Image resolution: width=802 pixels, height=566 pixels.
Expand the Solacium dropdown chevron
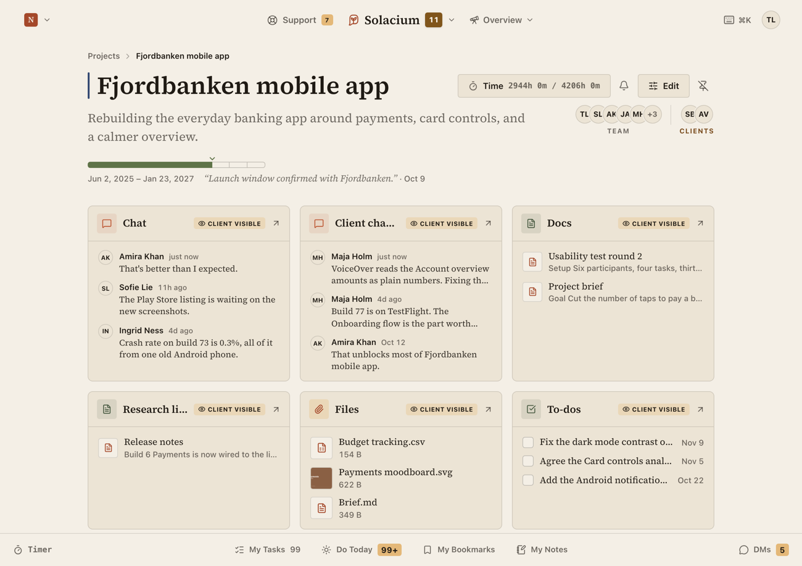pyautogui.click(x=452, y=20)
